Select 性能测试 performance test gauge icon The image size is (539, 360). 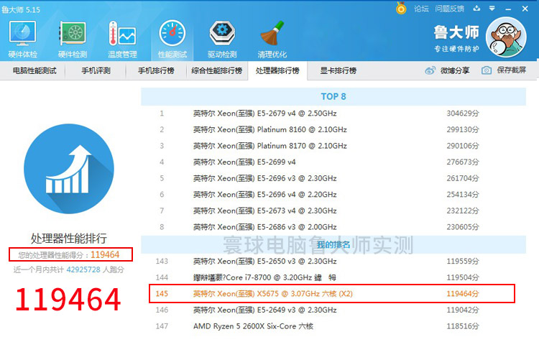pyautogui.click(x=172, y=40)
